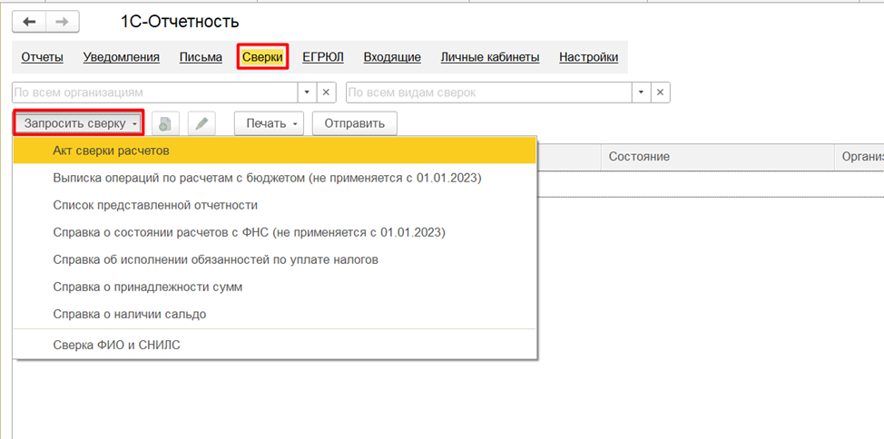Clear the organization filter with X
884x439 pixels.
pyautogui.click(x=326, y=93)
